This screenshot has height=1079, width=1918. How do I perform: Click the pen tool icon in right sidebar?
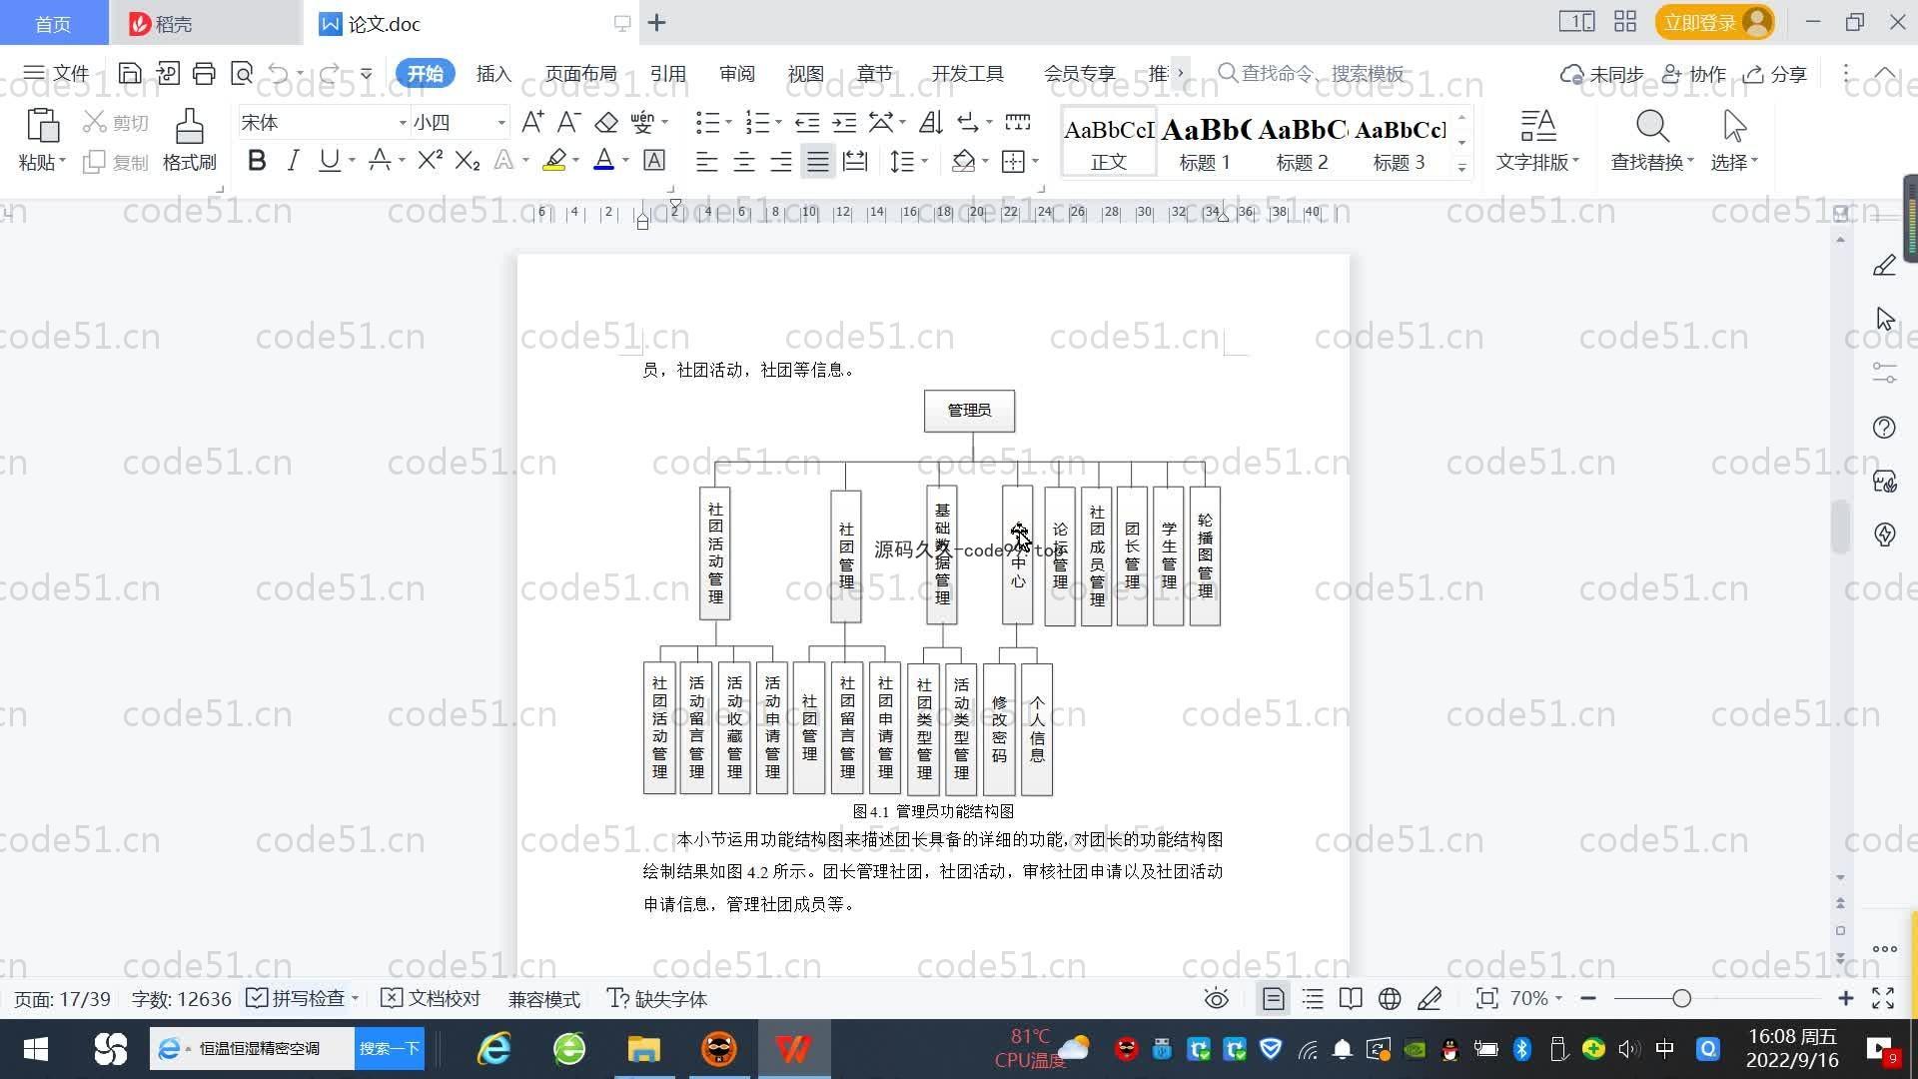point(1884,265)
